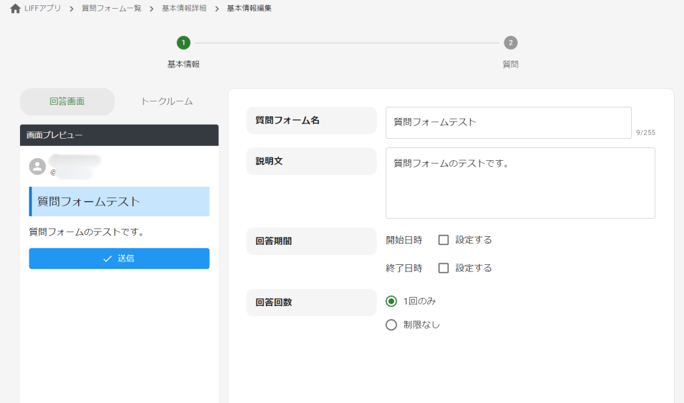Select the 1回のみ radio option
The height and width of the screenshot is (403, 684).
(x=391, y=302)
